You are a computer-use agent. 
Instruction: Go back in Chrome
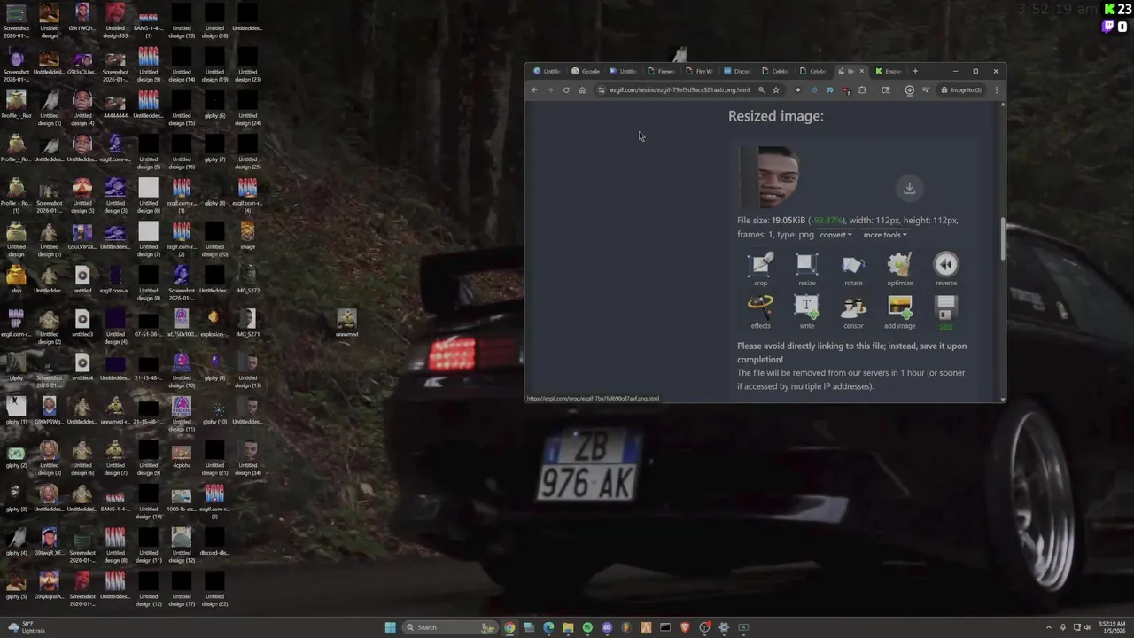pos(534,89)
